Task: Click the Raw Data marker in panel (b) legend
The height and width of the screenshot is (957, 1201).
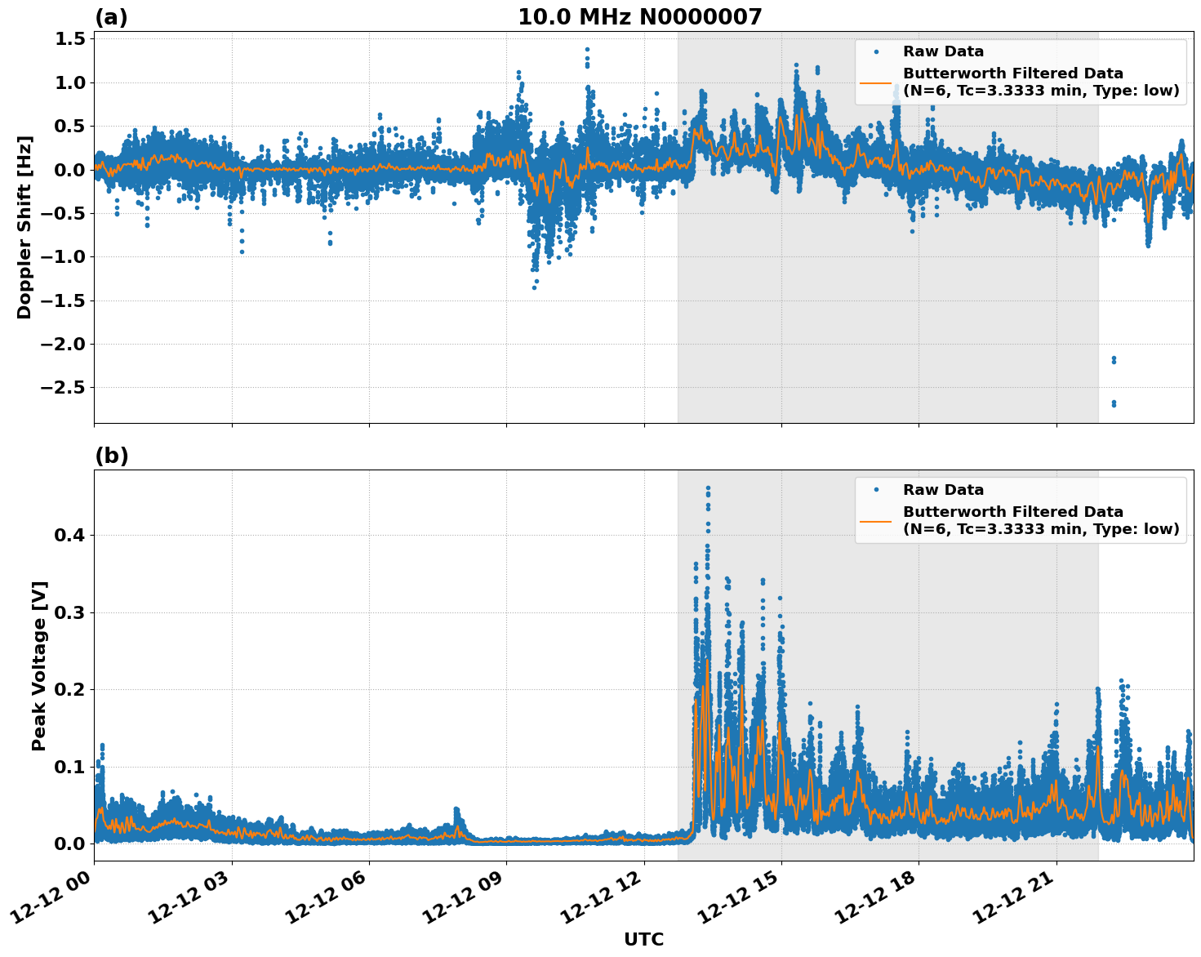Action: [876, 490]
